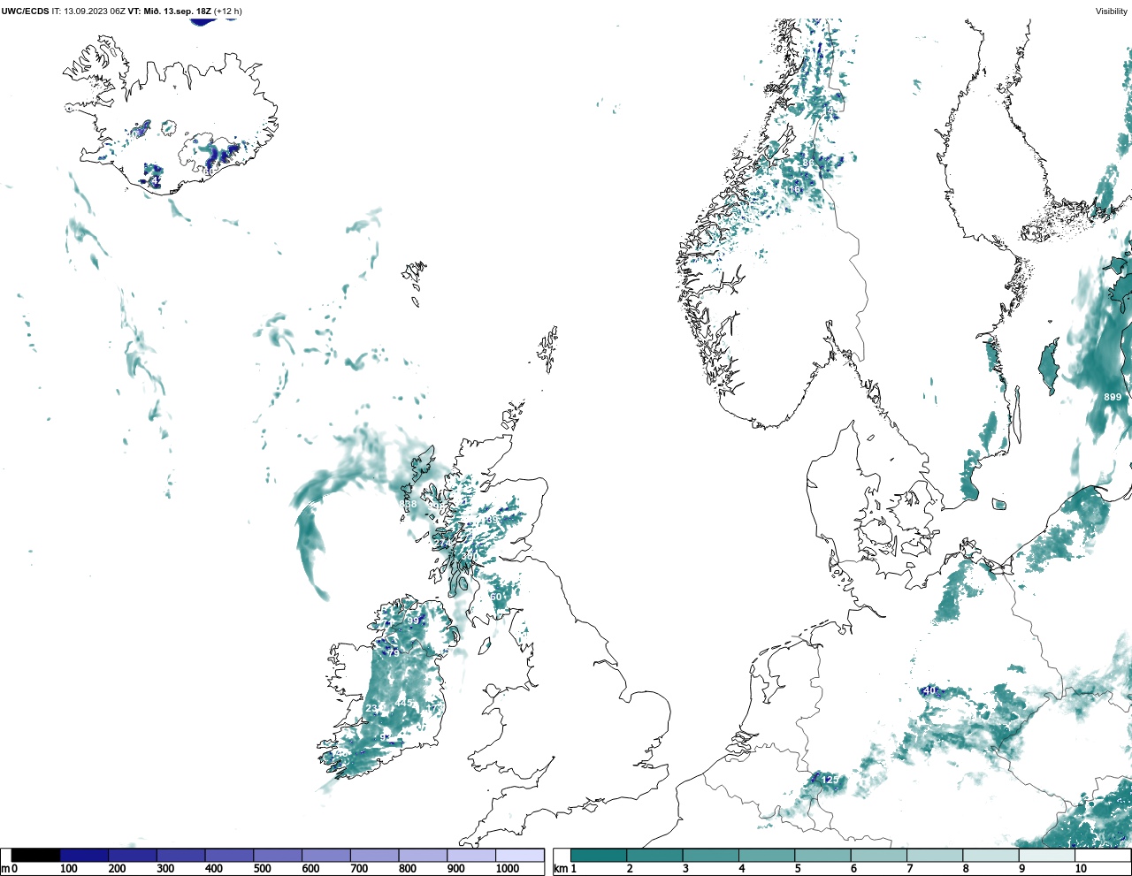Select the 700–800 m legend swatch
The width and height of the screenshot is (1132, 876).
[374, 855]
